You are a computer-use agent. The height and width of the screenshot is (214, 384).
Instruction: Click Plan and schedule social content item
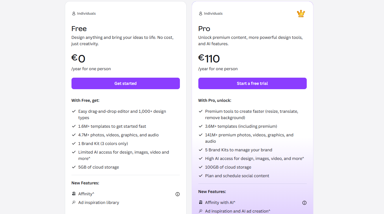[237, 176]
